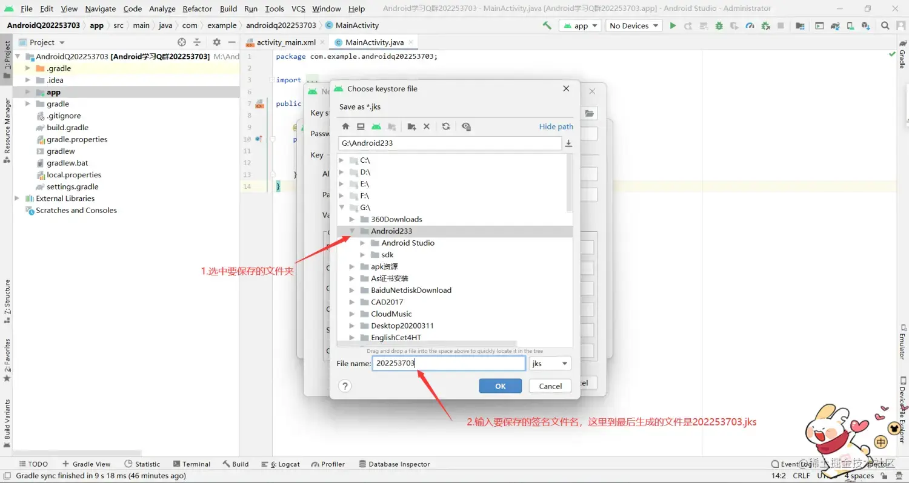909x483 pixels.
Task: Open the Gradle side tool window
Action: point(902,54)
